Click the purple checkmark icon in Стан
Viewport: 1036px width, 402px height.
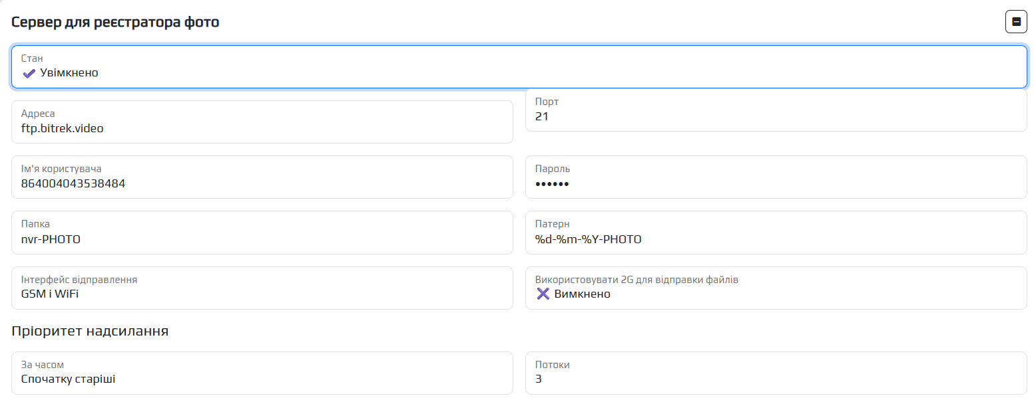pyautogui.click(x=29, y=73)
